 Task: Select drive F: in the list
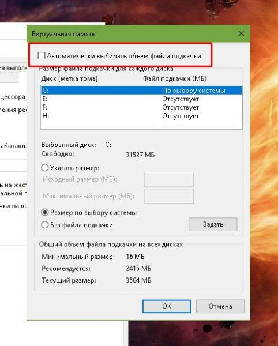pos(141,107)
